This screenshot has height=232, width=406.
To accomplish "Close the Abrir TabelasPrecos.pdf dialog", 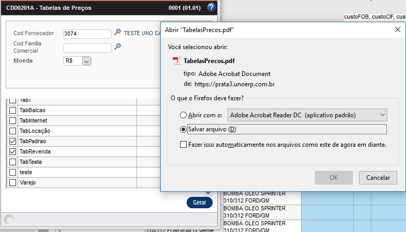I will (x=397, y=30).
